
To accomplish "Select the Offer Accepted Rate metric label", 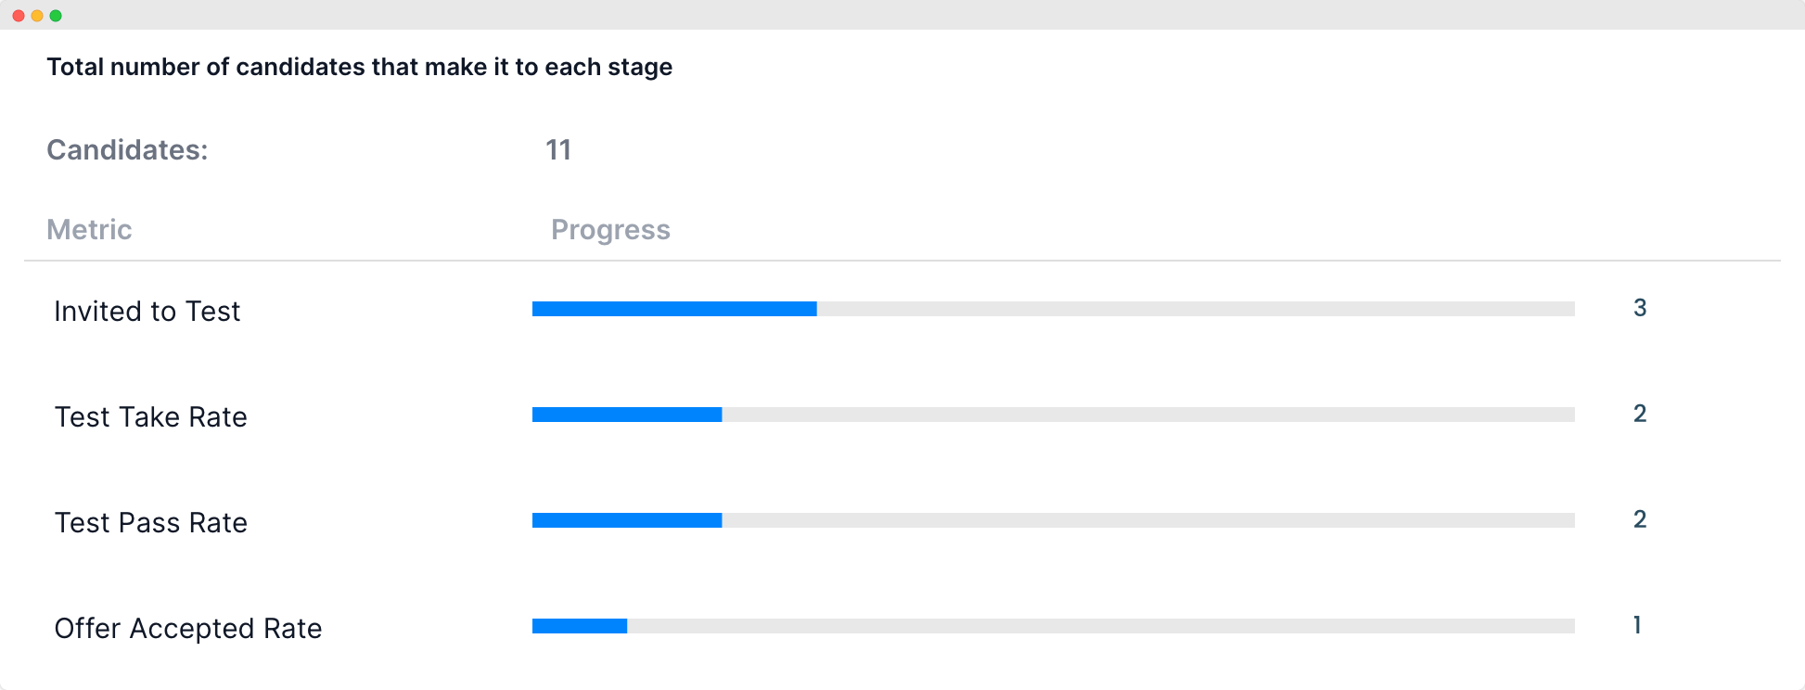I will (x=188, y=629).
